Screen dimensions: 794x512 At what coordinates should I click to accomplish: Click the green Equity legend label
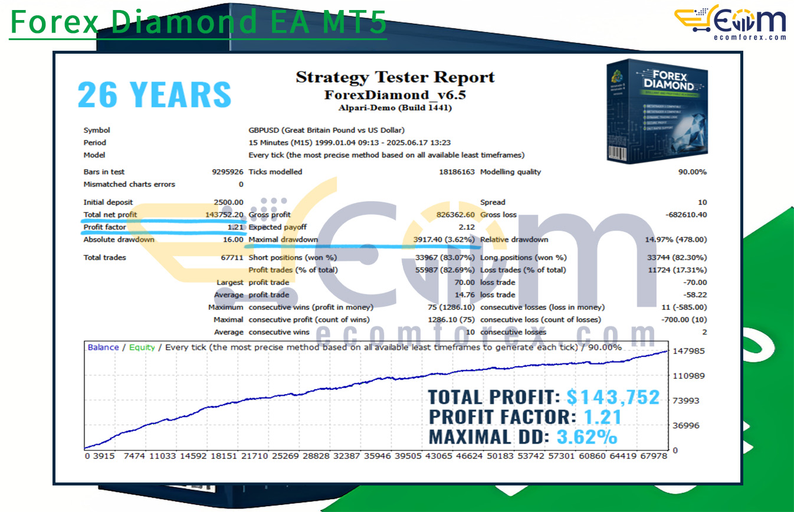coord(142,347)
